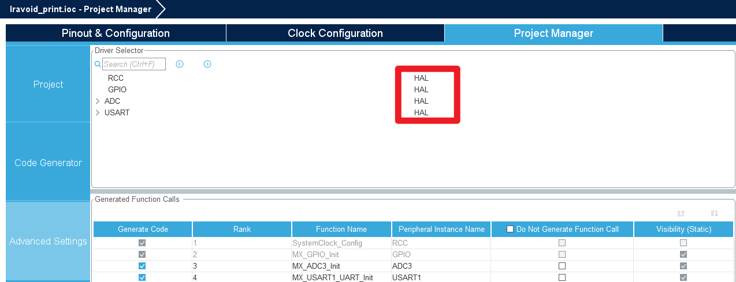736x282 pixels.
Task: Toggle Generate Code for MX_GPIO_Init
Action: pyautogui.click(x=142, y=254)
